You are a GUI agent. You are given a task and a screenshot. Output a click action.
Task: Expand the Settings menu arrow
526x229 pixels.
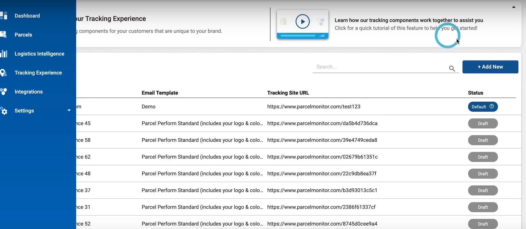69,111
